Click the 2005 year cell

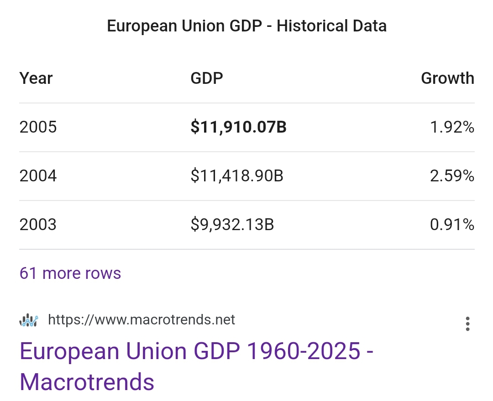[x=38, y=127]
